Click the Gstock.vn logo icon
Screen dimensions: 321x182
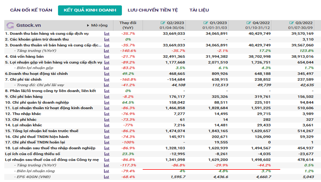tap(10, 25)
